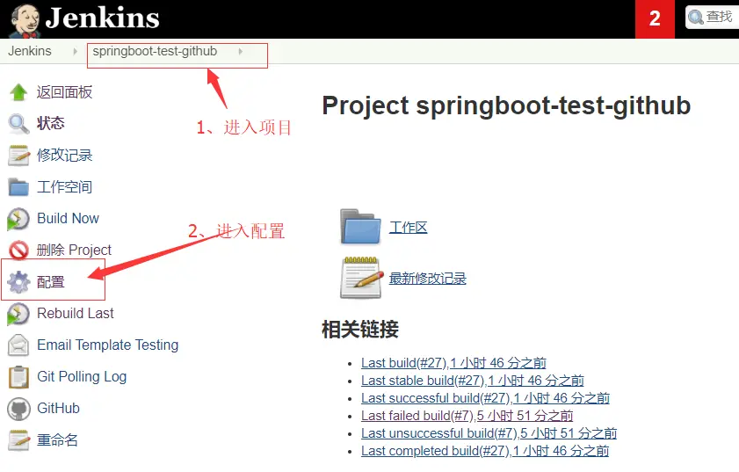
Task: Expand the arrow after springboot-test-github breadcrumb
Action: click(241, 51)
